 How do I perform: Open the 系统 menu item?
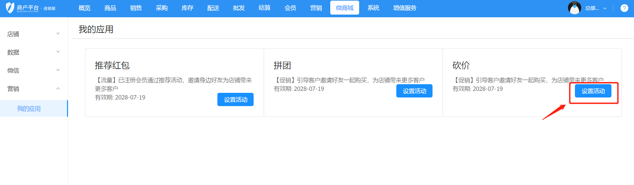373,8
